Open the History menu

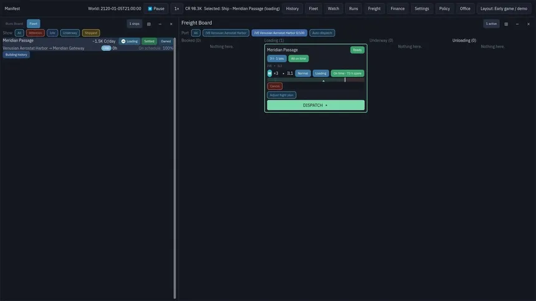(292, 9)
